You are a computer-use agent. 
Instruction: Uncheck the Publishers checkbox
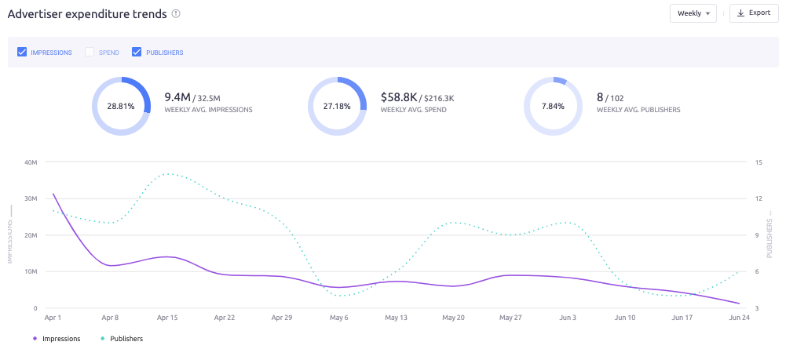[137, 53]
